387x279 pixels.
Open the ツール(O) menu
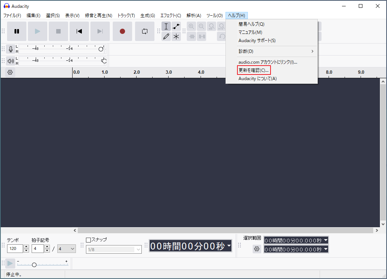tap(214, 16)
